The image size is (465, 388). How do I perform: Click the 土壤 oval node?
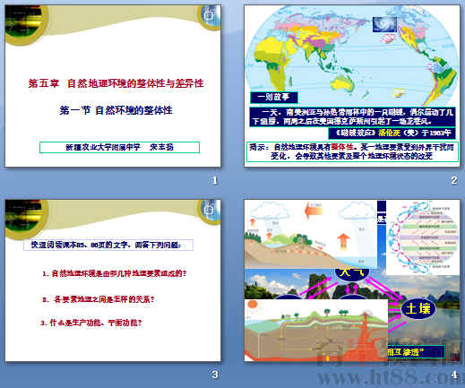[x=418, y=308]
